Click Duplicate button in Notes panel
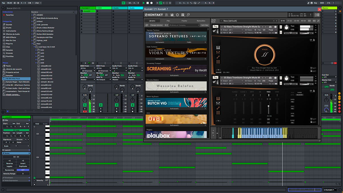The width and height of the screenshot is (343, 193). (23, 166)
